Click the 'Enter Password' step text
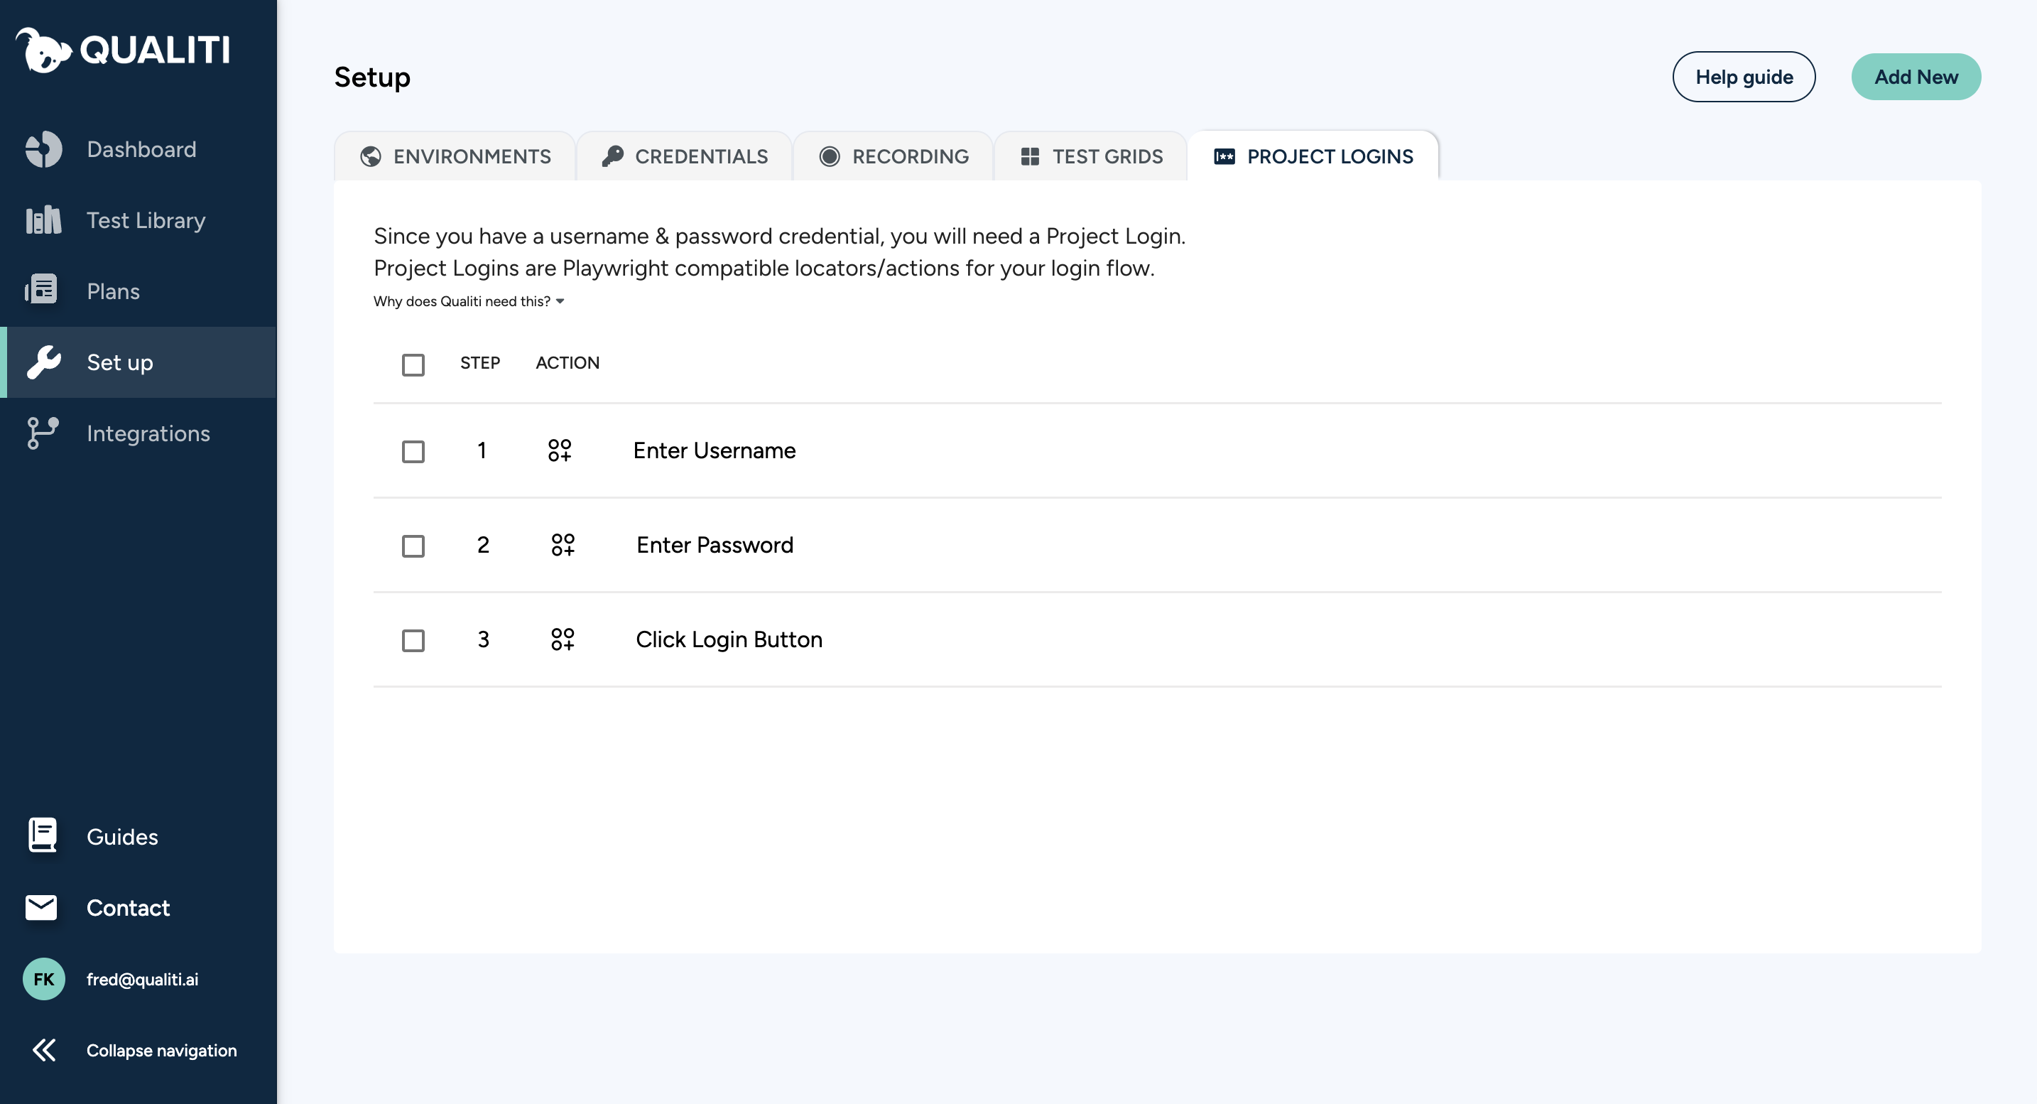The image size is (2037, 1104). coord(715,545)
